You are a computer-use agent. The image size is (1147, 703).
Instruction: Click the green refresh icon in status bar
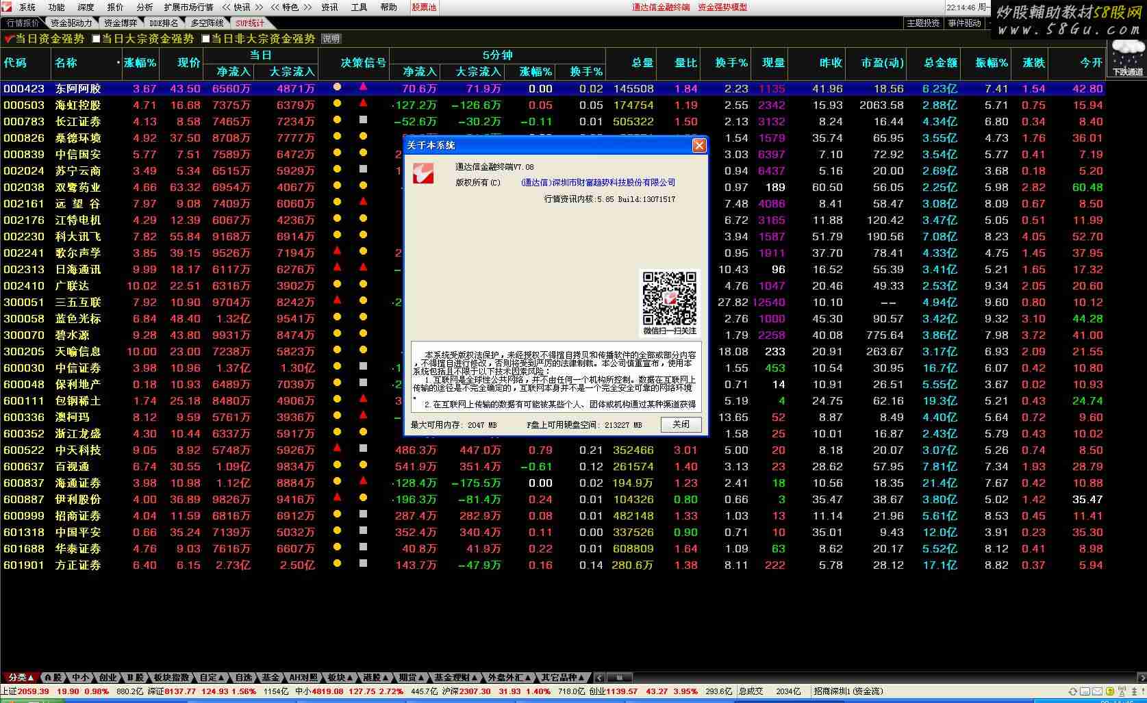coord(1073,691)
